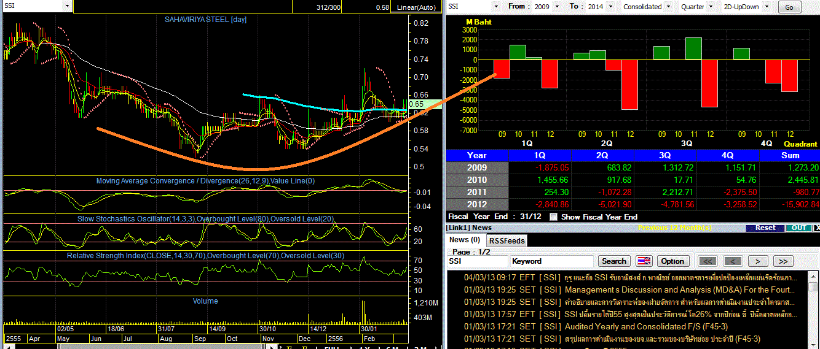Expand the SSI symbol combo in financials panel

coord(495,7)
